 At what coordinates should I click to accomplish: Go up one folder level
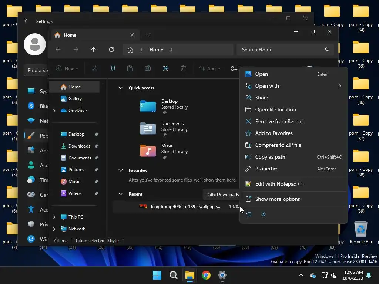94,50
